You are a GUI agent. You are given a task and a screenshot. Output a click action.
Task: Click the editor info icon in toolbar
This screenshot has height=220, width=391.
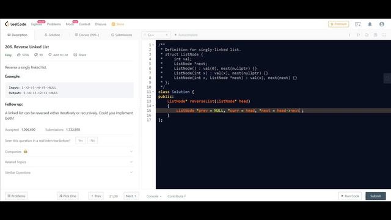click(x=349, y=35)
